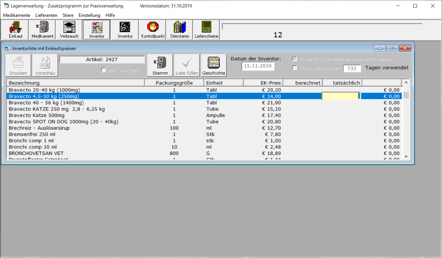Select row 'Bravecto Katze 500mg'
Viewport: 442px width, 258px height.
coord(204,115)
